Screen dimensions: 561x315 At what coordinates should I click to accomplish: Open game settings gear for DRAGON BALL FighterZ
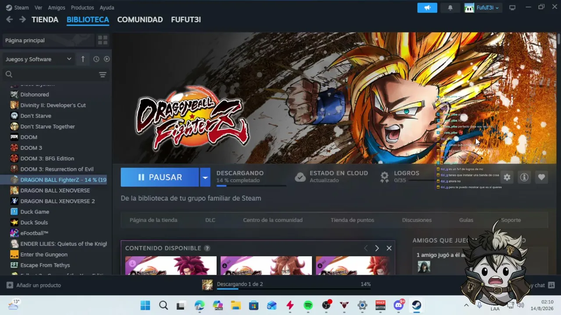point(507,177)
